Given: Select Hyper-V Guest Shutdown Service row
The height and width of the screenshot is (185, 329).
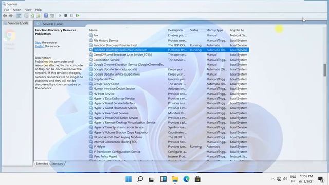Looking at the screenshot, I should coord(169,108).
